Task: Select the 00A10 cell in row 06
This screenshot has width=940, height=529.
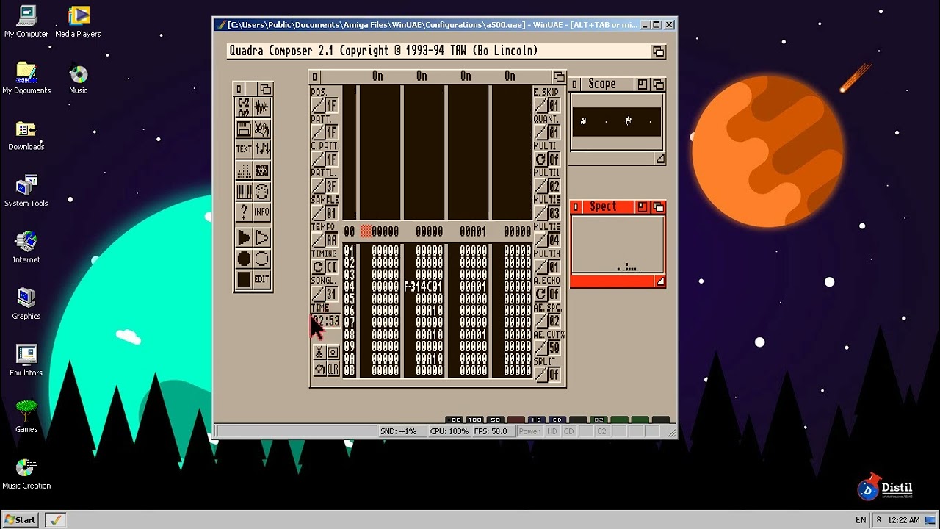Action: pos(430,311)
